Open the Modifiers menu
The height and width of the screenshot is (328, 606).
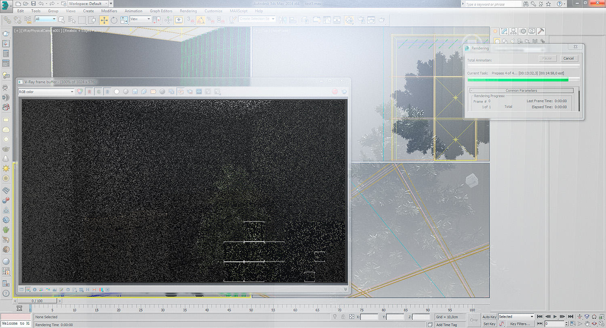pyautogui.click(x=109, y=11)
